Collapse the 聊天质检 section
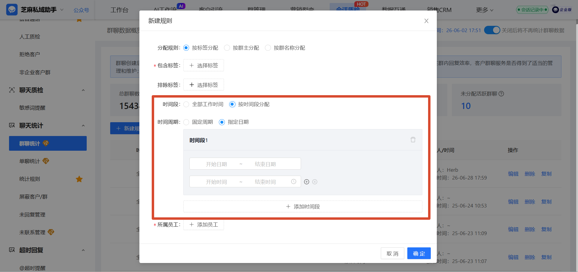This screenshot has width=578, height=272. [x=83, y=90]
